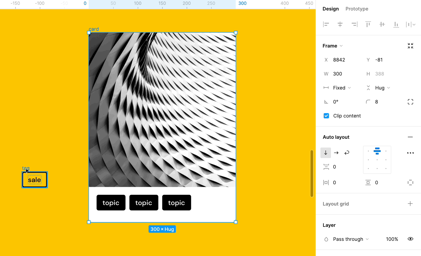Add a layout grid with the plus button
Viewport: 421px width, 256px height.
[410, 204]
